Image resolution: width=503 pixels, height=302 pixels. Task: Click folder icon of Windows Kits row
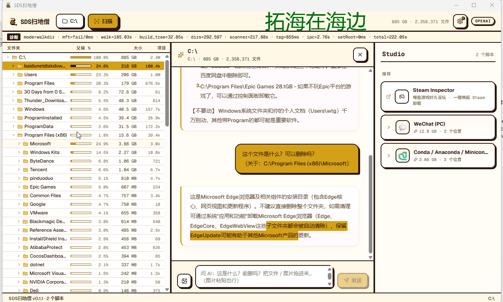coord(26,152)
